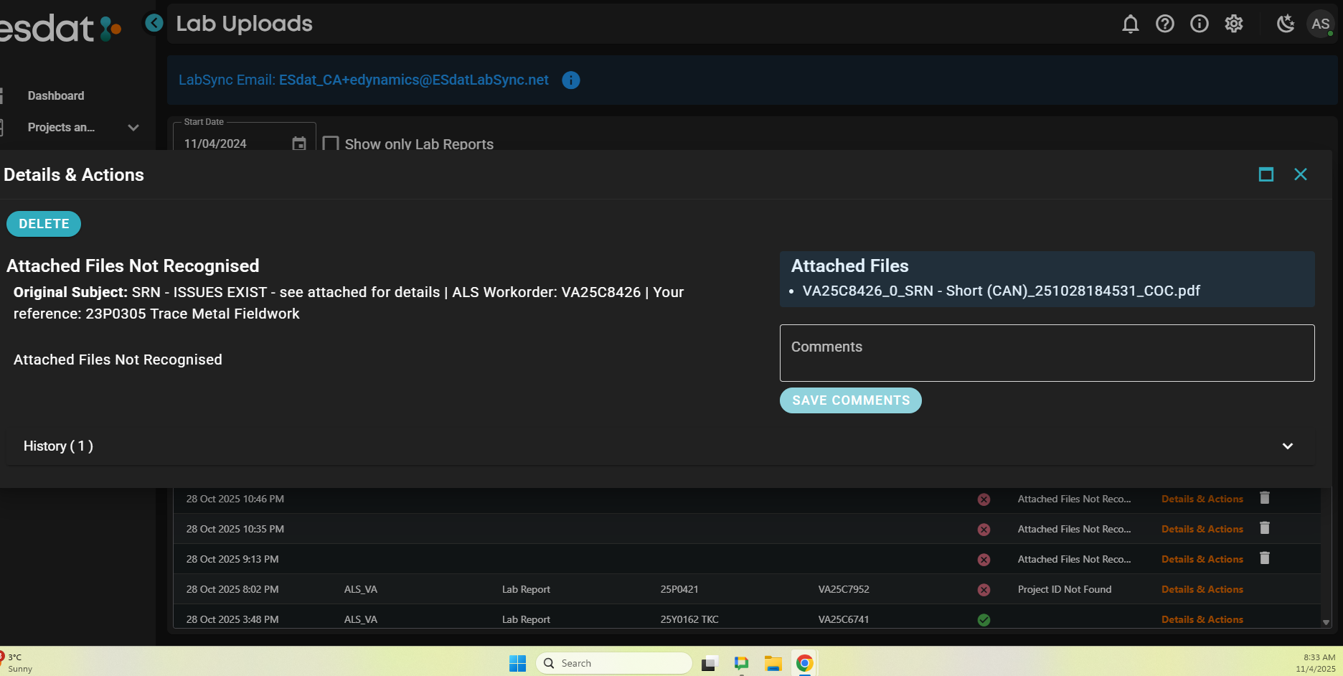Click error status icon for VA25C7952 row
The image size is (1343, 676).
(984, 590)
